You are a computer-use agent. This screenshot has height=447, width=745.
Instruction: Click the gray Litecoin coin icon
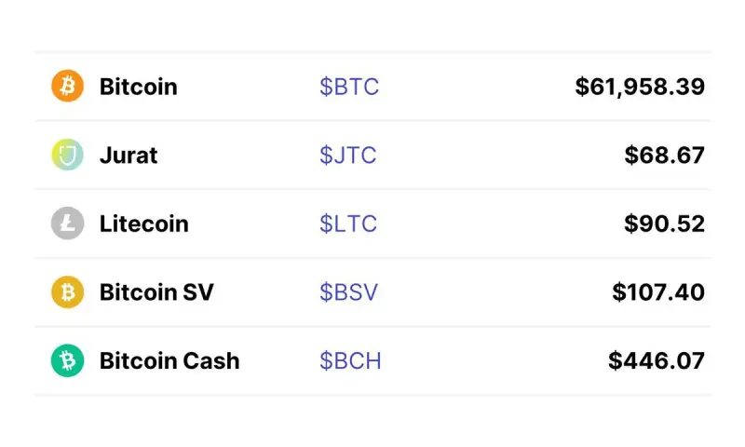(x=67, y=223)
